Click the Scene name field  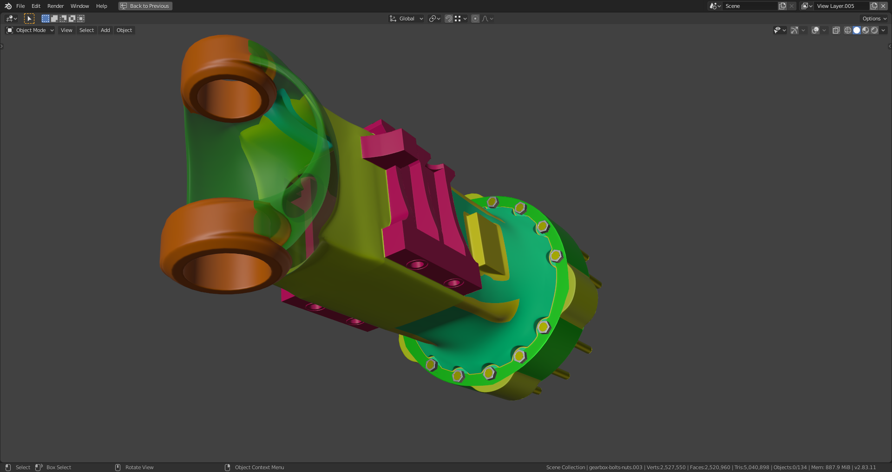coord(750,6)
